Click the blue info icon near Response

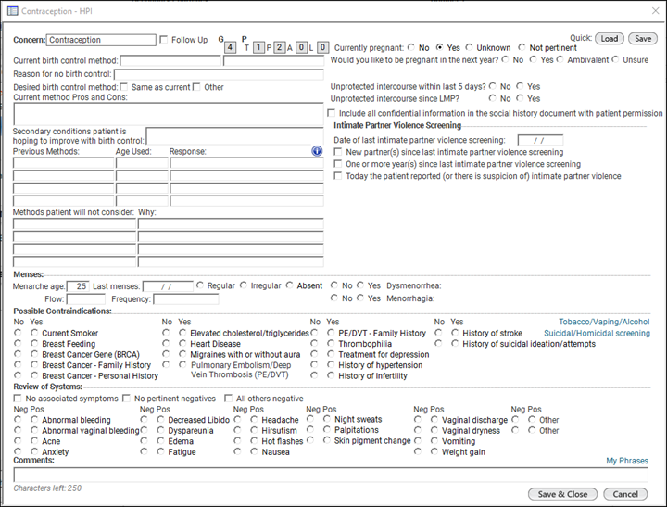point(317,151)
